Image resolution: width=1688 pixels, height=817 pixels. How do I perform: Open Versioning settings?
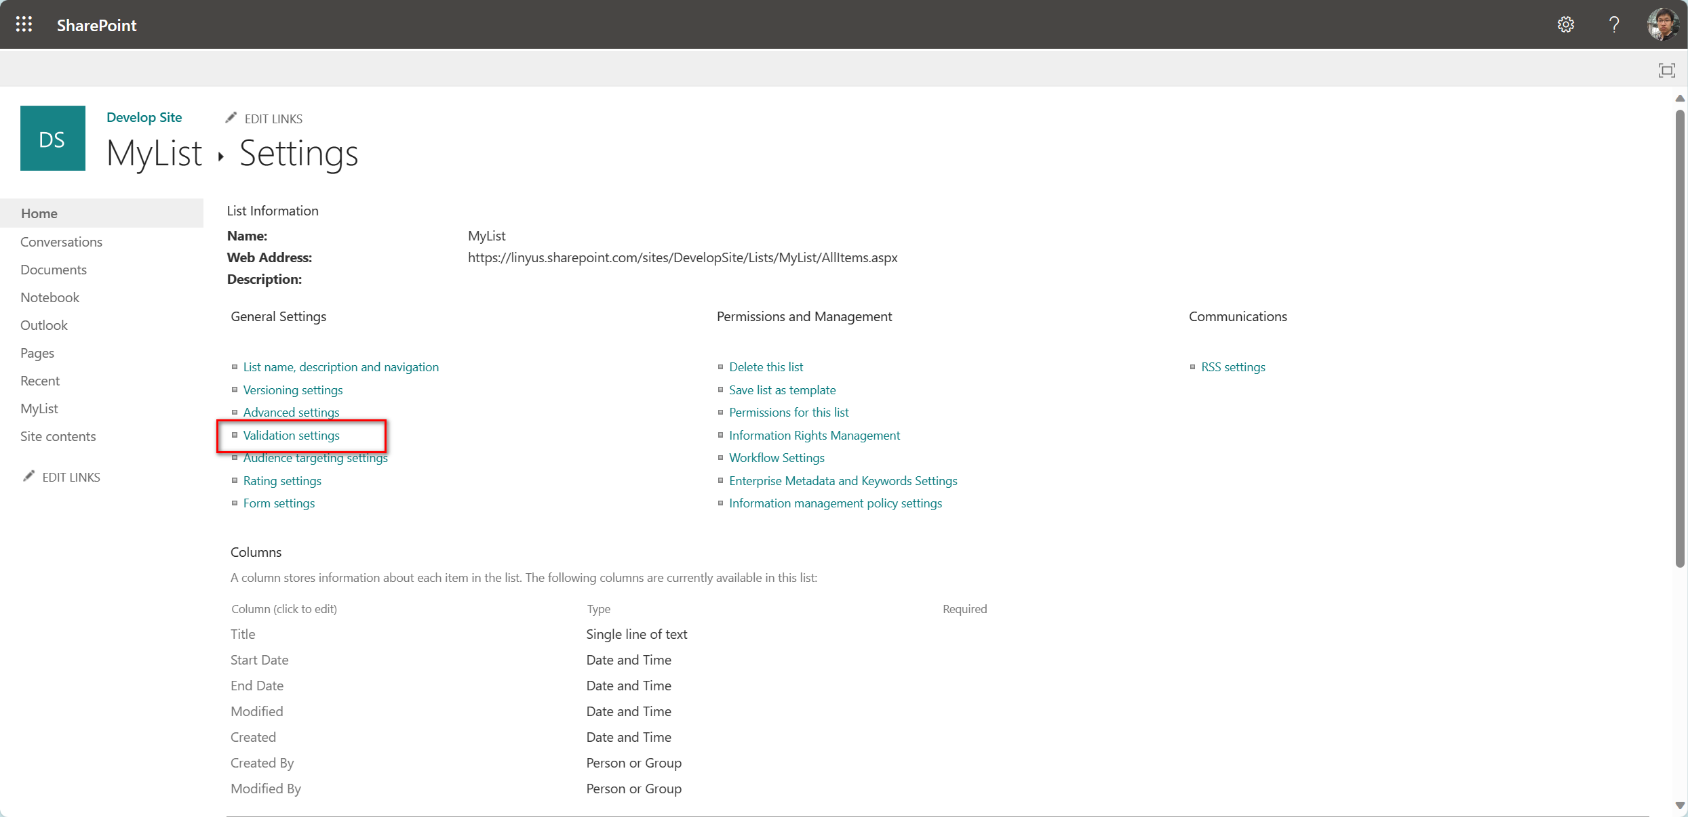tap(293, 390)
